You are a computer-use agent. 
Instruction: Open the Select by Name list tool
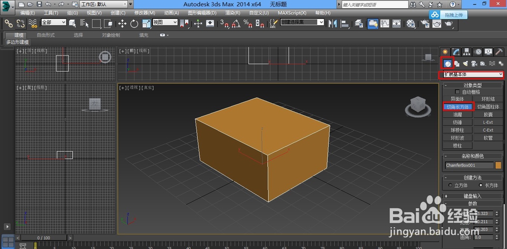tap(84, 24)
